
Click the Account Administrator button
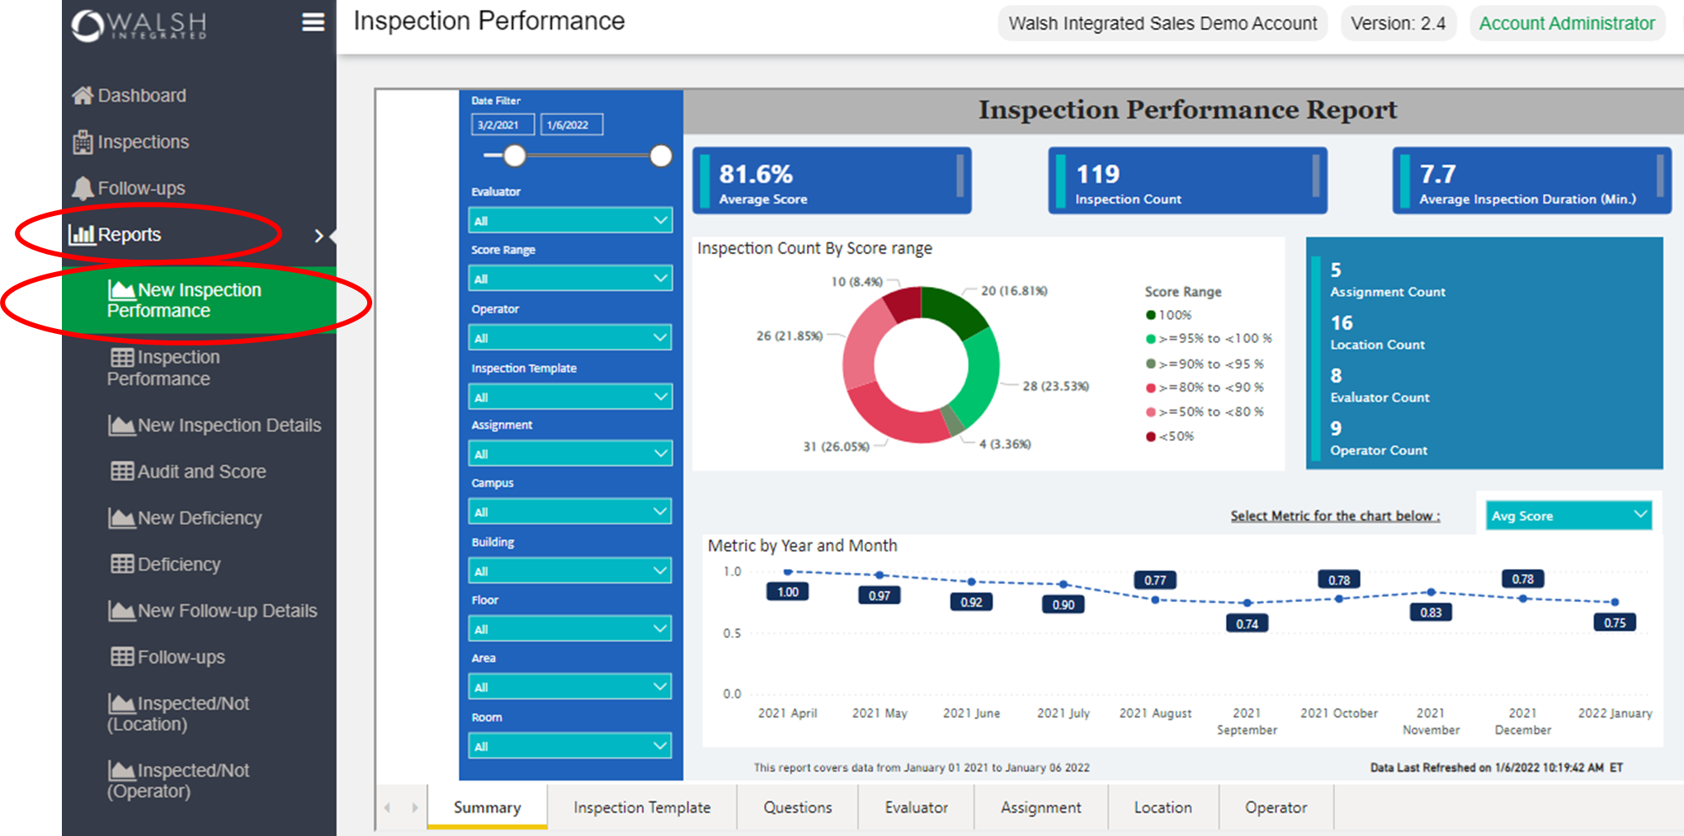click(x=1566, y=23)
